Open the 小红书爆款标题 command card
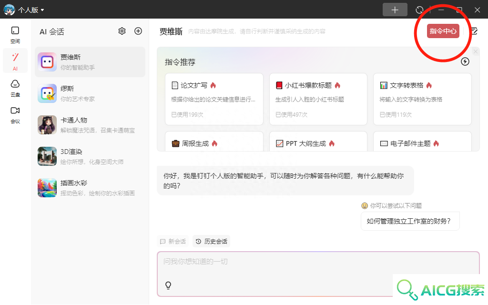 tap(318, 99)
